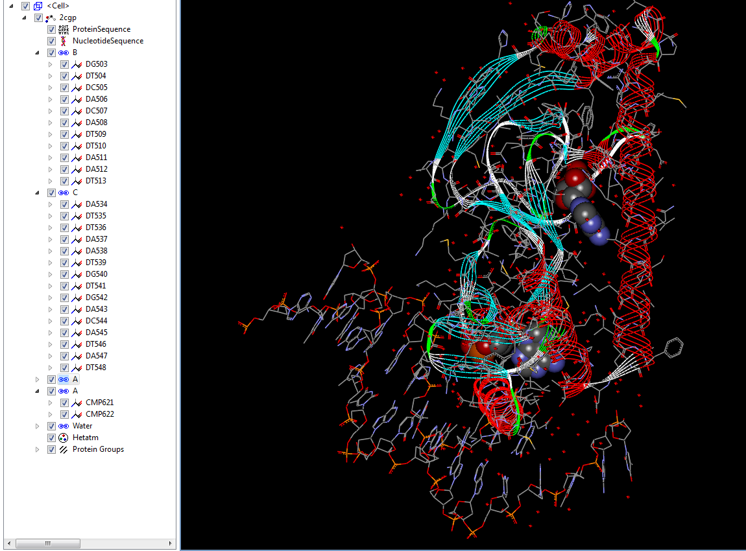Screen dimensions: 746x551
Task: Collapse chain C node
Action: coord(37,193)
